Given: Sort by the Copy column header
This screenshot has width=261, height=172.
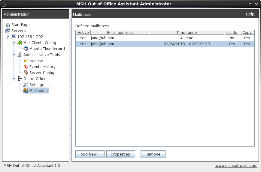Looking at the screenshot, I should coord(247,33).
